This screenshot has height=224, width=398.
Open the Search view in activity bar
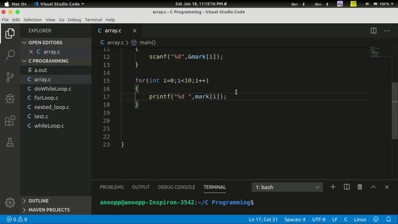[x=10, y=55]
